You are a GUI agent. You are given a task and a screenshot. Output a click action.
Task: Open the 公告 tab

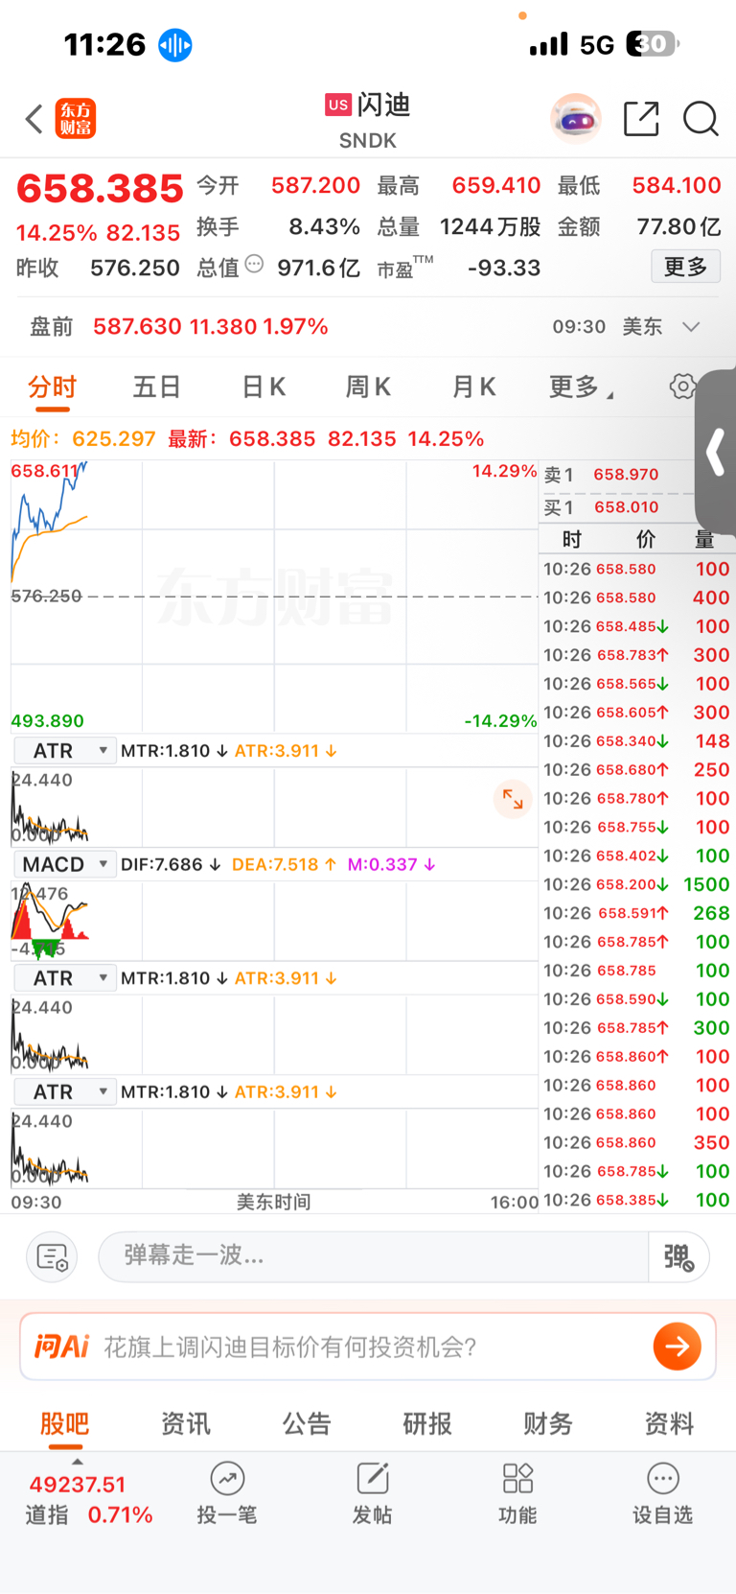307,1423
